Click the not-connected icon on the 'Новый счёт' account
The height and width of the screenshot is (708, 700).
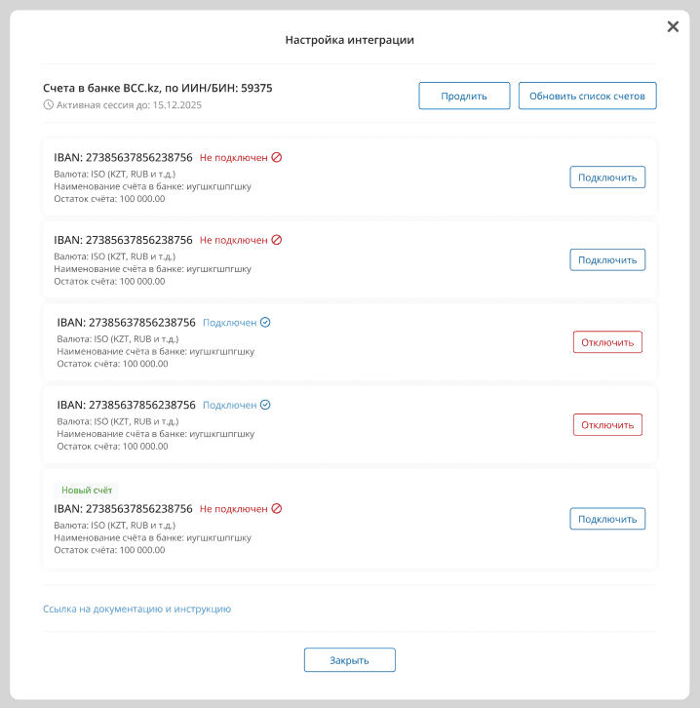click(x=277, y=509)
